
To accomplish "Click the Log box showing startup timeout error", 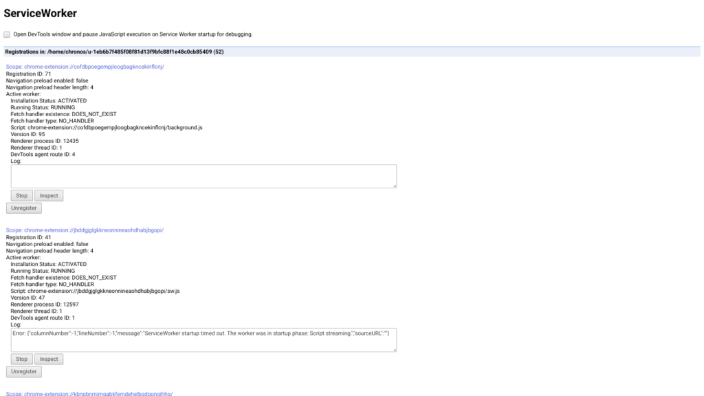I will 203,340.
